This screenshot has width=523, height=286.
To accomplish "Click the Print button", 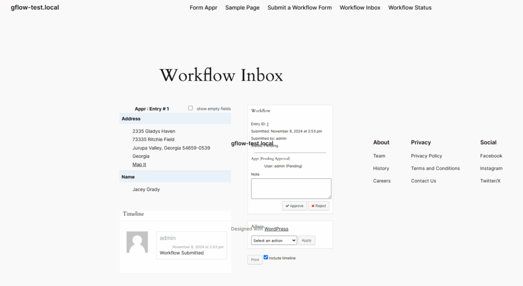I will click(x=255, y=260).
